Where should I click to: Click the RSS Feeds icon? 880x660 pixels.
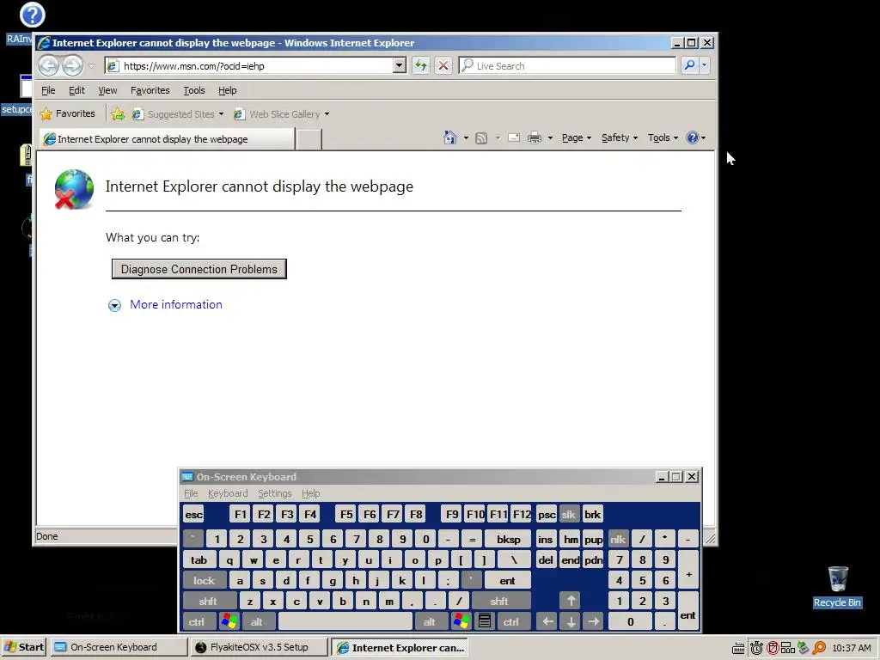[x=481, y=138]
